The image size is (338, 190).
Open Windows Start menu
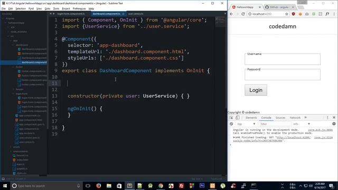coord(5,186)
